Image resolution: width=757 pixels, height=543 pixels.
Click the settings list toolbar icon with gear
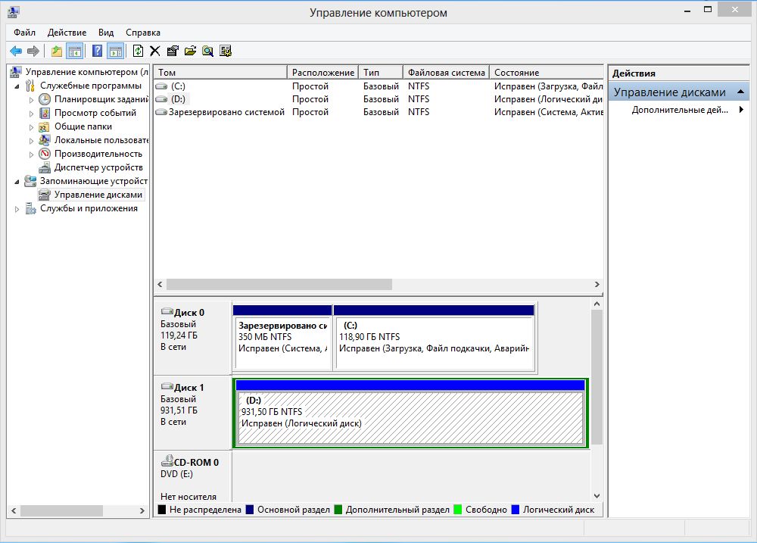226,51
